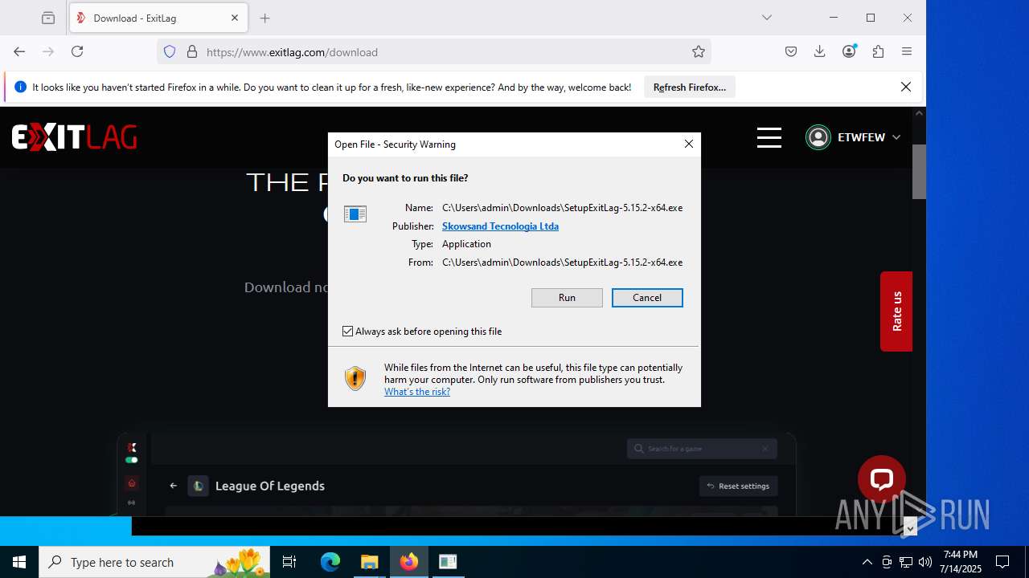Expand the list all tabs dropdown
This screenshot has height=578, width=1029.
click(x=767, y=18)
